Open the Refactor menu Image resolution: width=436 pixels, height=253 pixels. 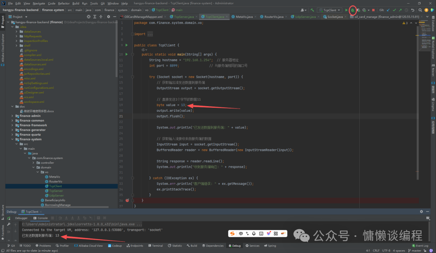click(x=64, y=3)
